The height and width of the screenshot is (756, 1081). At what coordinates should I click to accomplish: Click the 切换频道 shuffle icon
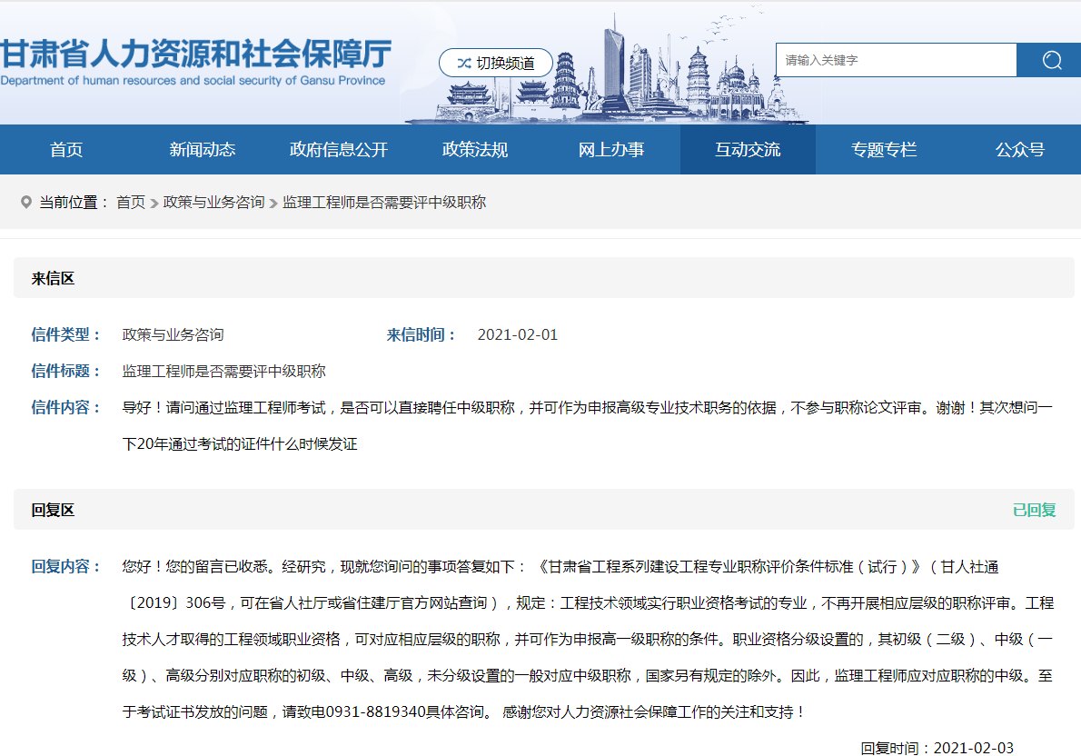click(464, 63)
